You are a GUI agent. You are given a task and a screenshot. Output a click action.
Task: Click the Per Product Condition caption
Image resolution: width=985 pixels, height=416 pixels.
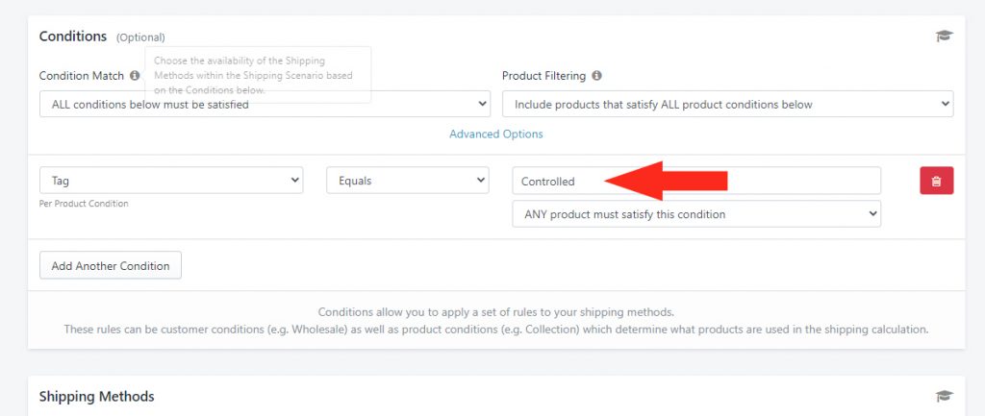pyautogui.click(x=84, y=204)
